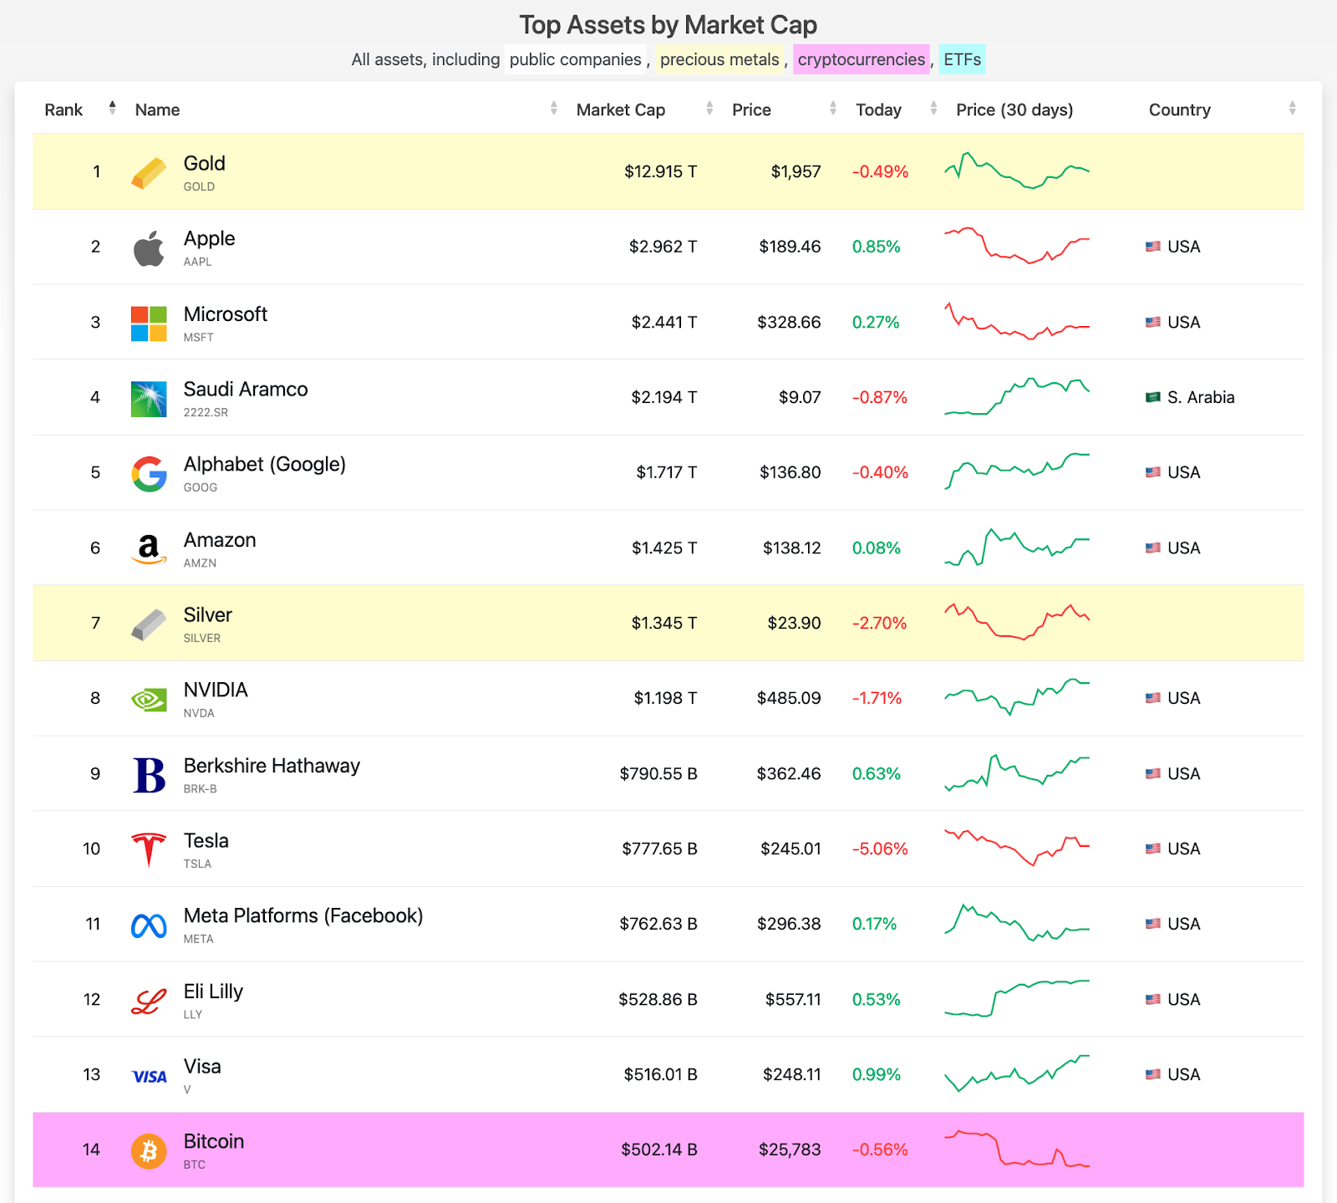Sort using Country column arrows

pos(1292,108)
